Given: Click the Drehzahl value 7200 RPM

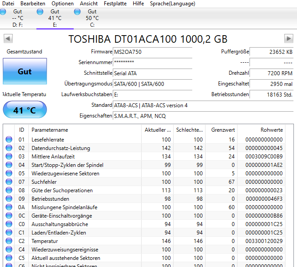Looking at the screenshot, I should coord(271,73).
